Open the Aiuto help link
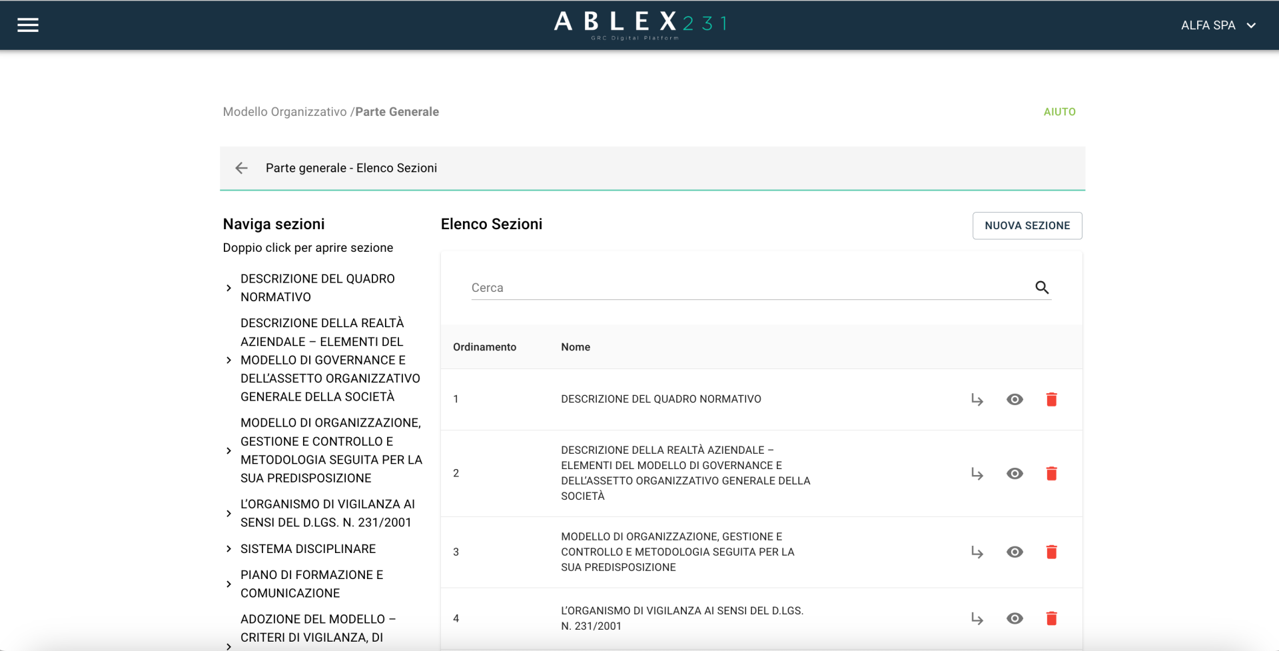 pos(1059,112)
